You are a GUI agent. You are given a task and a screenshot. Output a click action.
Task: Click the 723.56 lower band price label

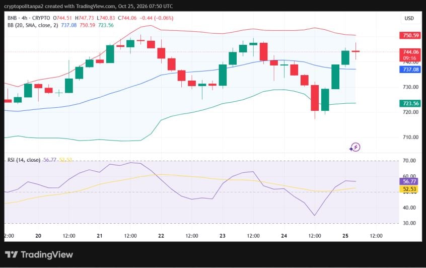click(410, 103)
